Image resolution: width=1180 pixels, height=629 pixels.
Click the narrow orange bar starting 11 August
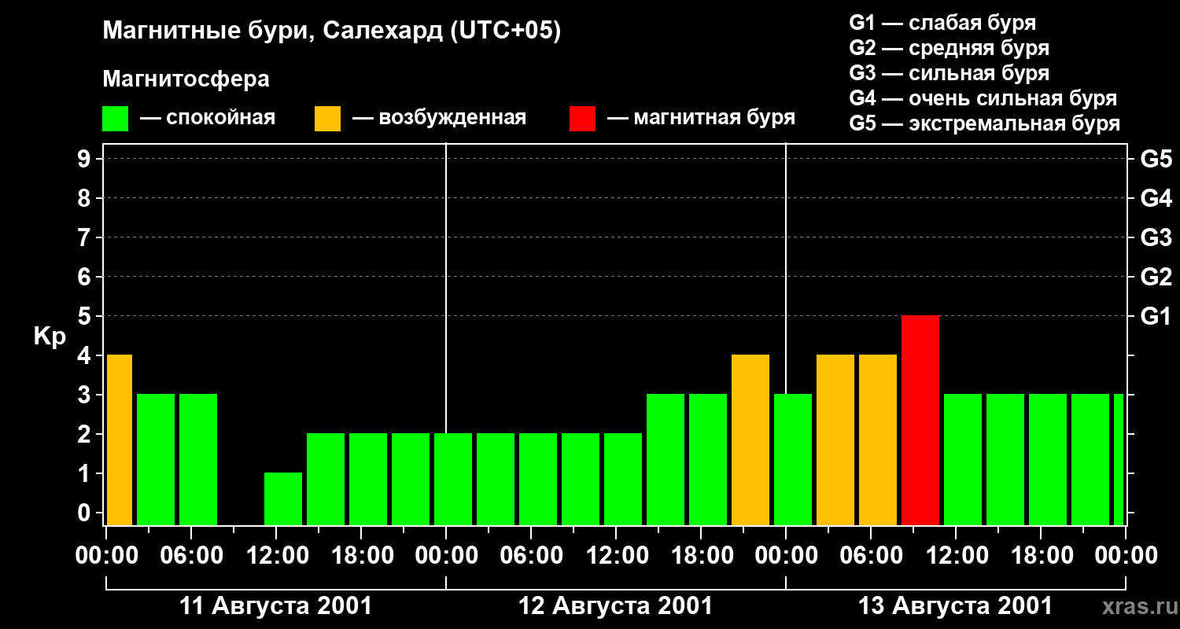coord(120,440)
